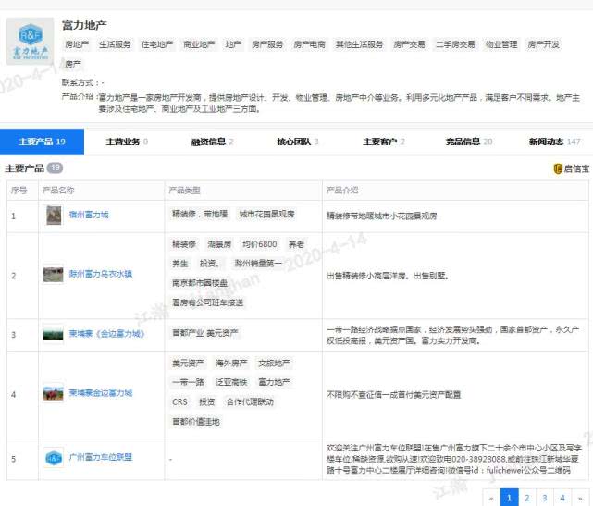The width and height of the screenshot is (593, 506).
Task: Click the 其他生活服务 tag
Action: coord(359,44)
